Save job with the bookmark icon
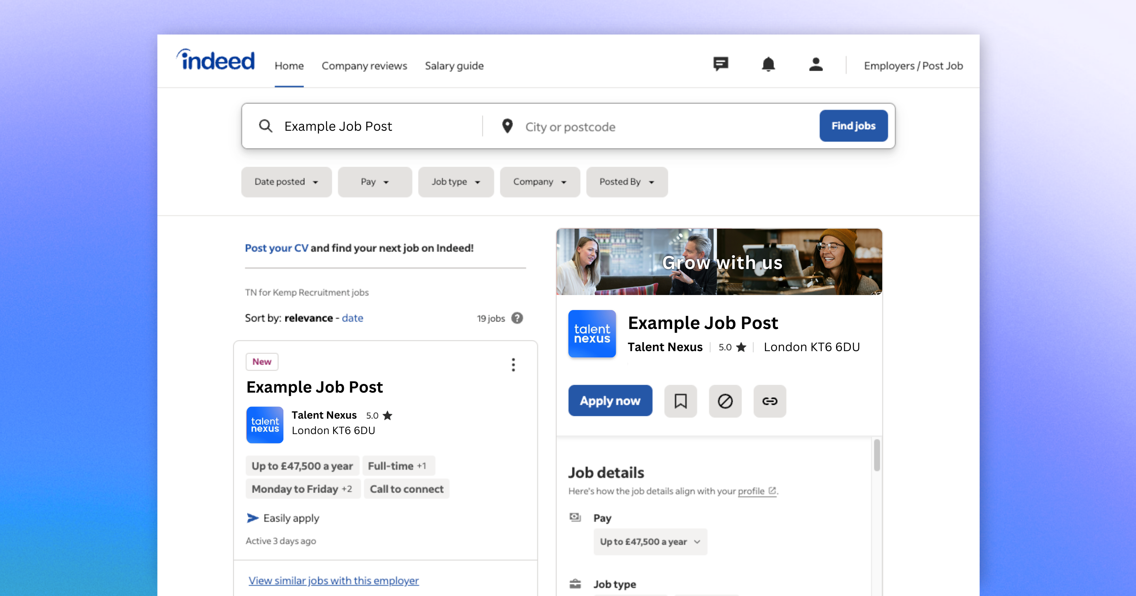Image resolution: width=1136 pixels, height=596 pixels. (x=680, y=400)
